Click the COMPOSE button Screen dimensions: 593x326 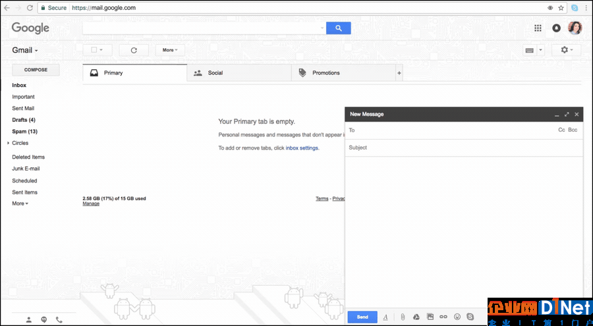click(36, 70)
